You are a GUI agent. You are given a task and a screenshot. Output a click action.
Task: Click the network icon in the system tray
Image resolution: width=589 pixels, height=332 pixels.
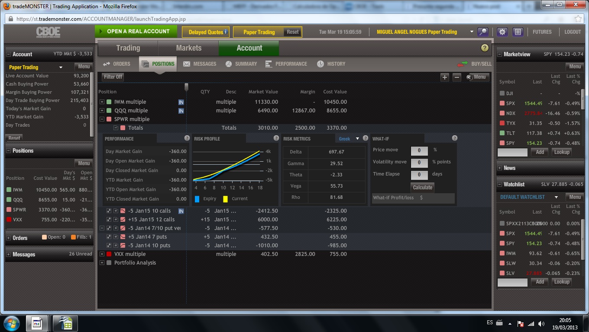531,323
